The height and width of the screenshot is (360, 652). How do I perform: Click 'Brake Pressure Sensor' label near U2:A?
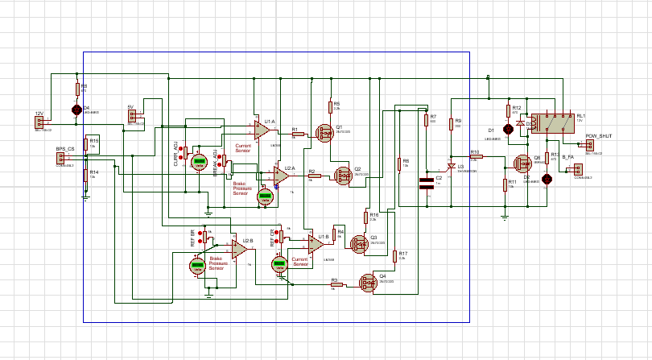(242, 188)
